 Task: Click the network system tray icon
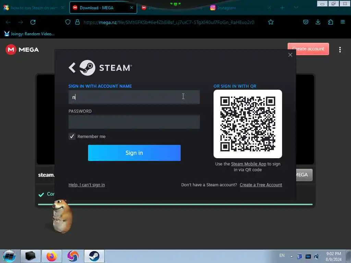coord(308,256)
